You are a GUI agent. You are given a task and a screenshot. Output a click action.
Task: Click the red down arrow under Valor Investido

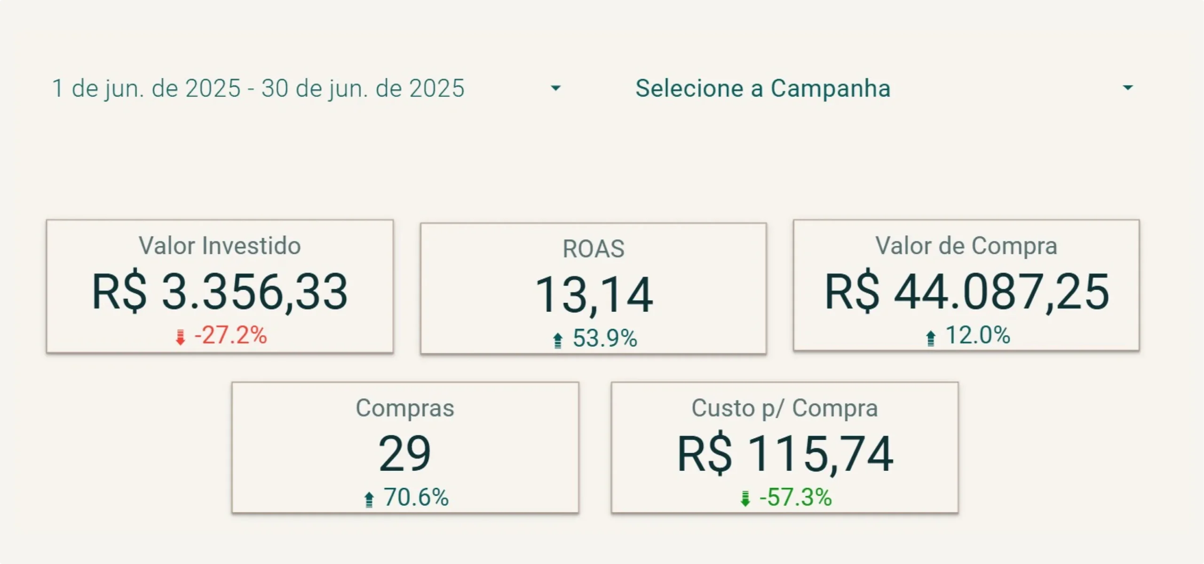pos(180,337)
